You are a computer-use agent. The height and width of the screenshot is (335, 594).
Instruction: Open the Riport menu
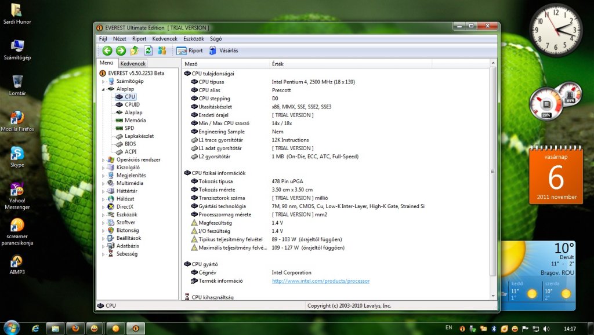pos(139,39)
